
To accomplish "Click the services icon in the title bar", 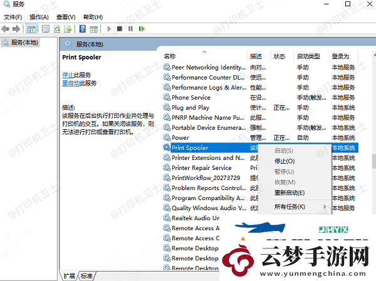I will pyautogui.click(x=6, y=4).
